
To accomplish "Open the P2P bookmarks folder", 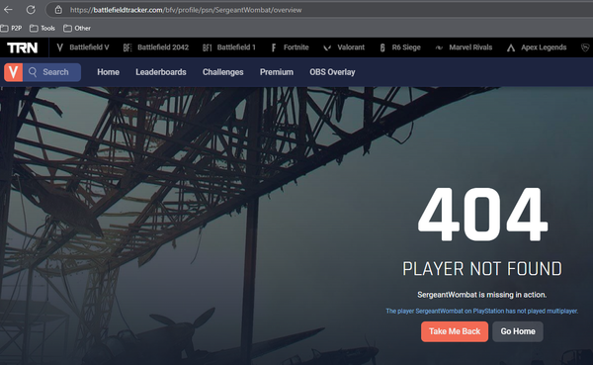I will 11,28.
